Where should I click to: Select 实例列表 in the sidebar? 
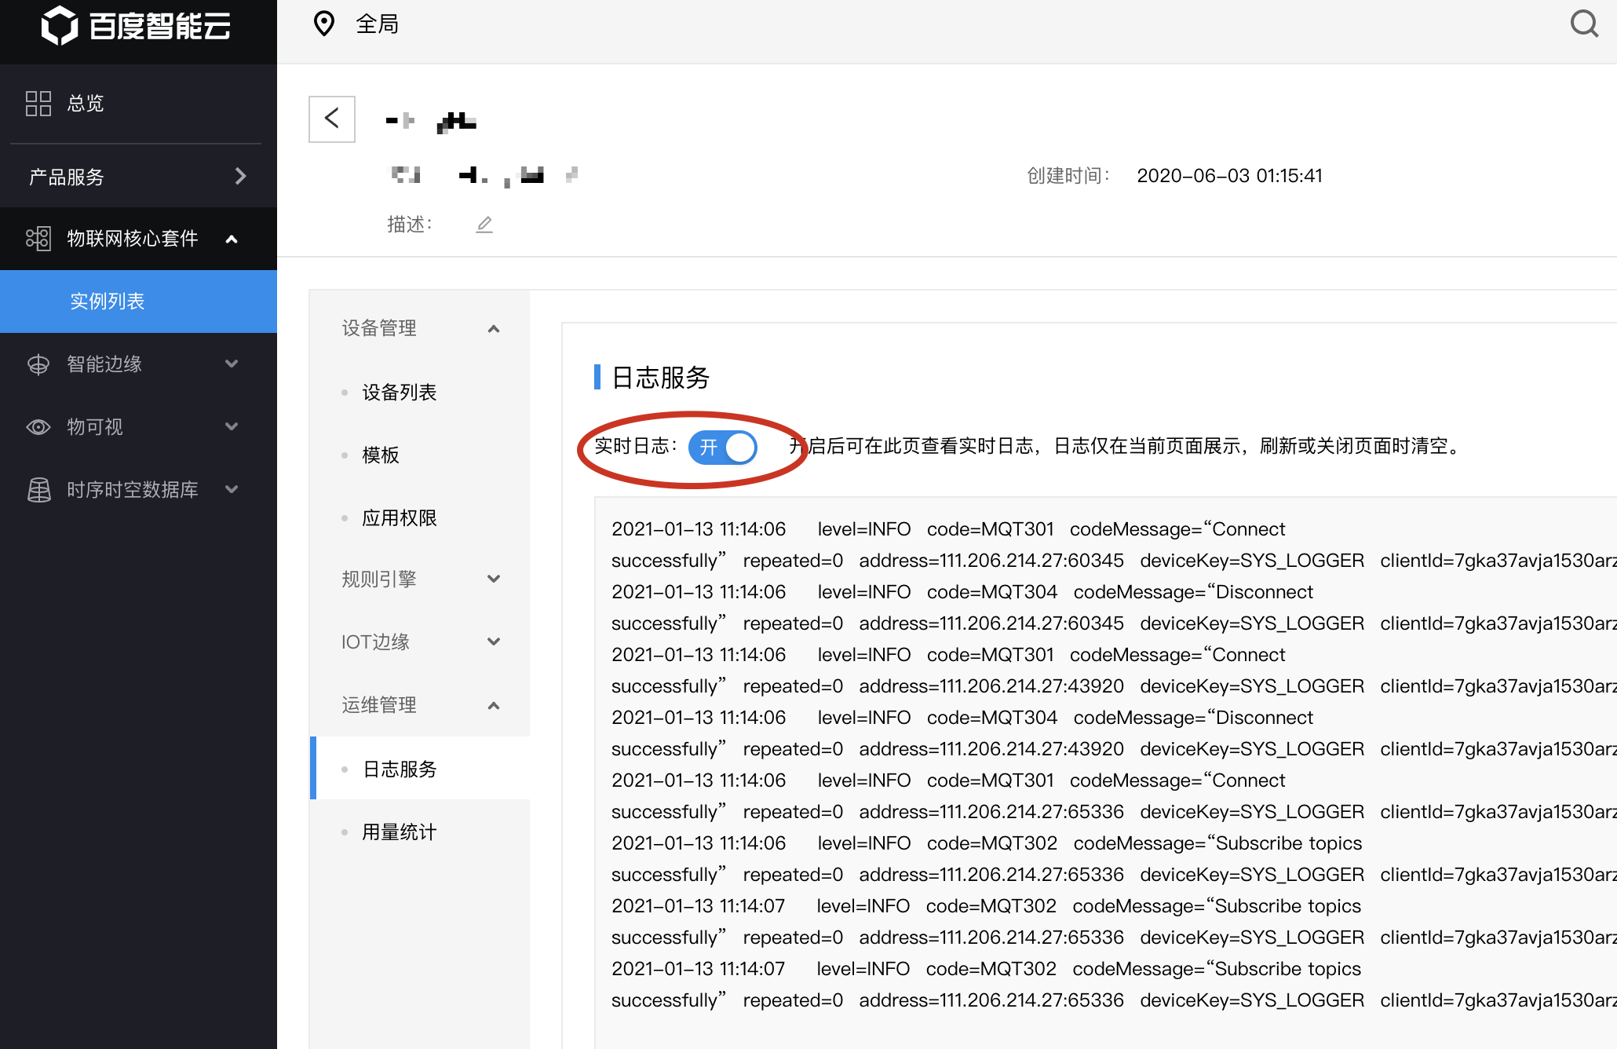tap(138, 302)
